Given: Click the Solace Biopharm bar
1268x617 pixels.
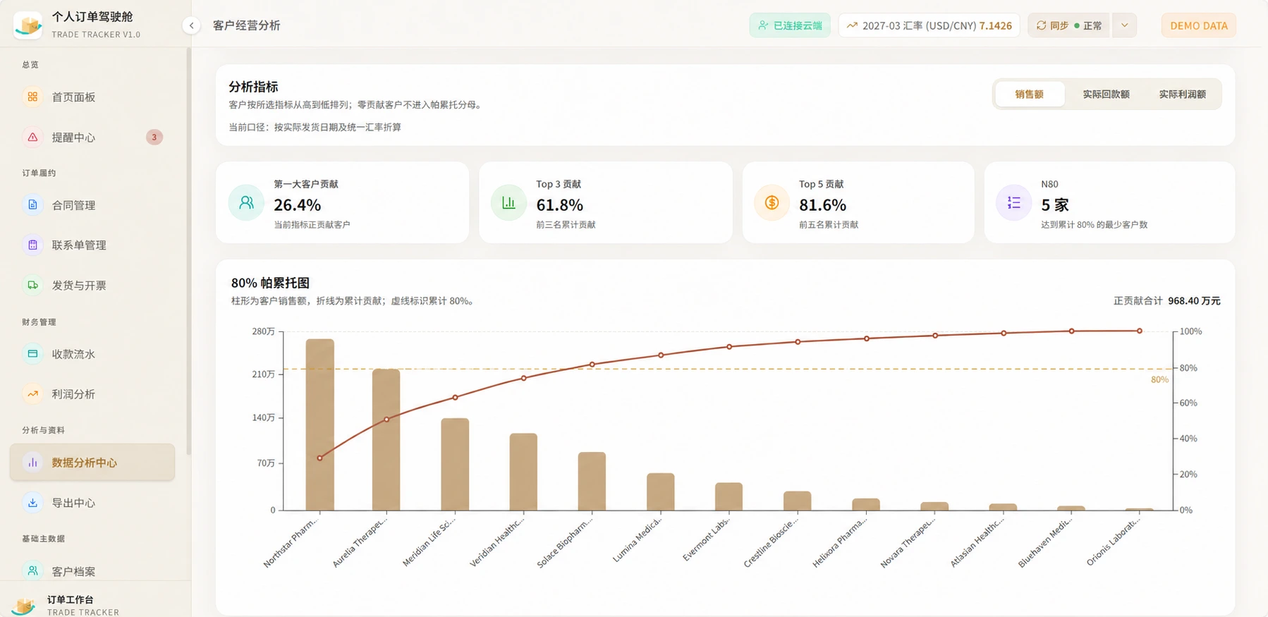Looking at the screenshot, I should [592, 481].
